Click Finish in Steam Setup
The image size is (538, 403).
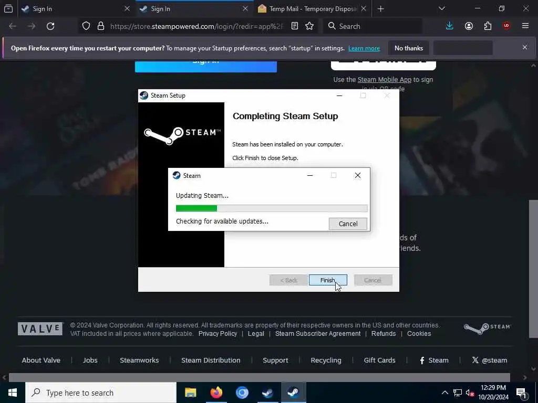coord(328,280)
